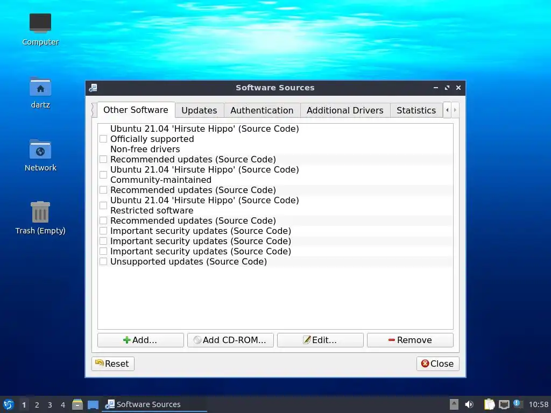
Task: Toggle third Recommended updates (Source Code) checkbox
Action: 103,220
